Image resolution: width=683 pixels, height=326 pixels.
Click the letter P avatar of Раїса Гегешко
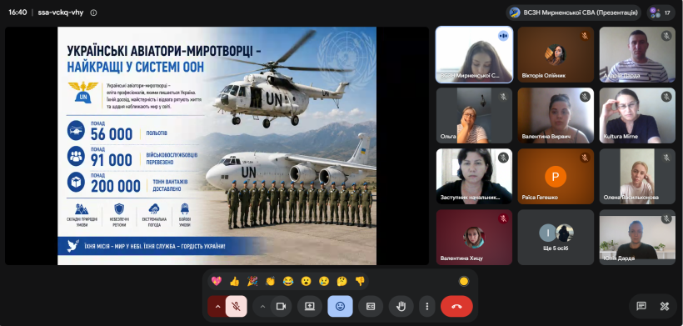[x=556, y=177]
